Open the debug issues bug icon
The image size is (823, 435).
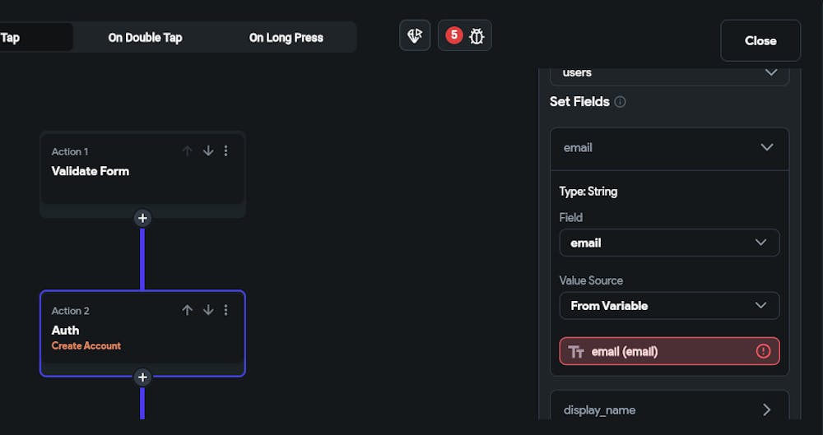click(x=477, y=36)
